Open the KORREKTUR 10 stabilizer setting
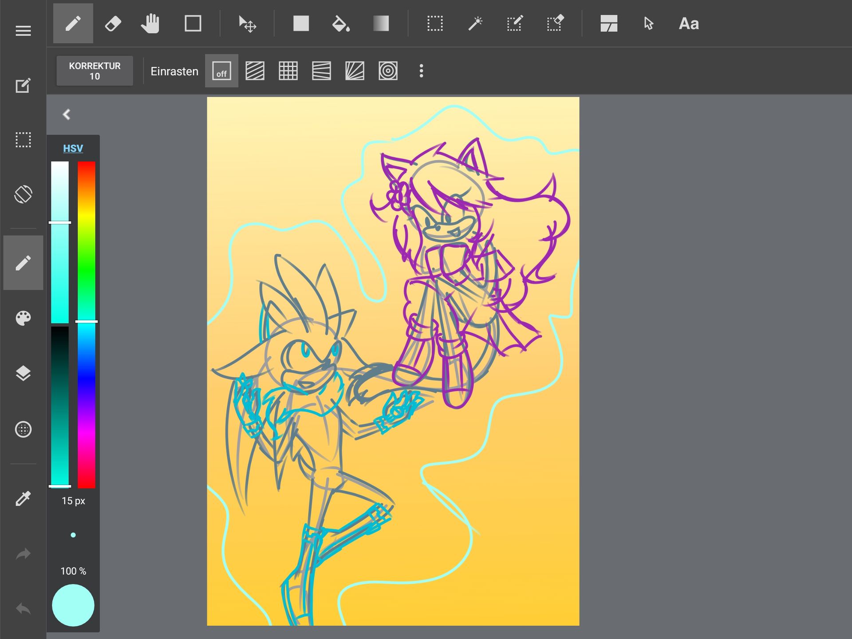Screen dimensions: 852x639 95,71
